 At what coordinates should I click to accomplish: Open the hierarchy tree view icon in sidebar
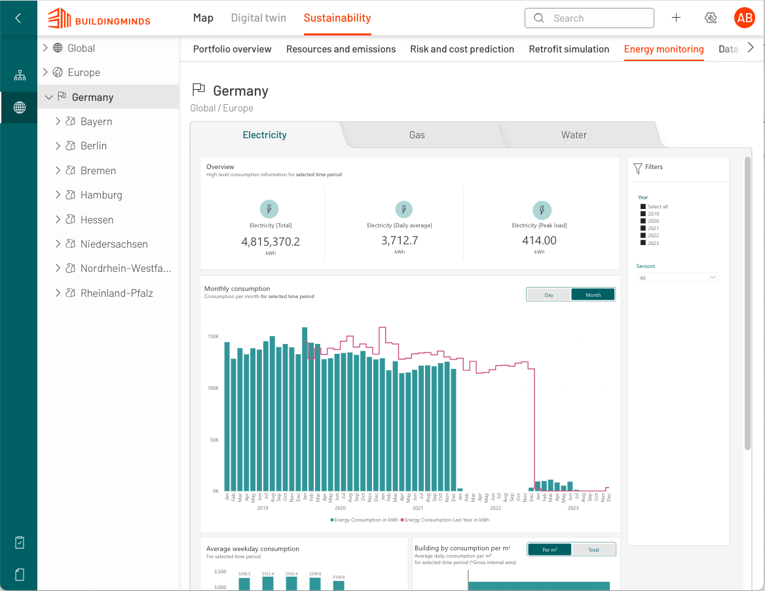pyautogui.click(x=20, y=75)
